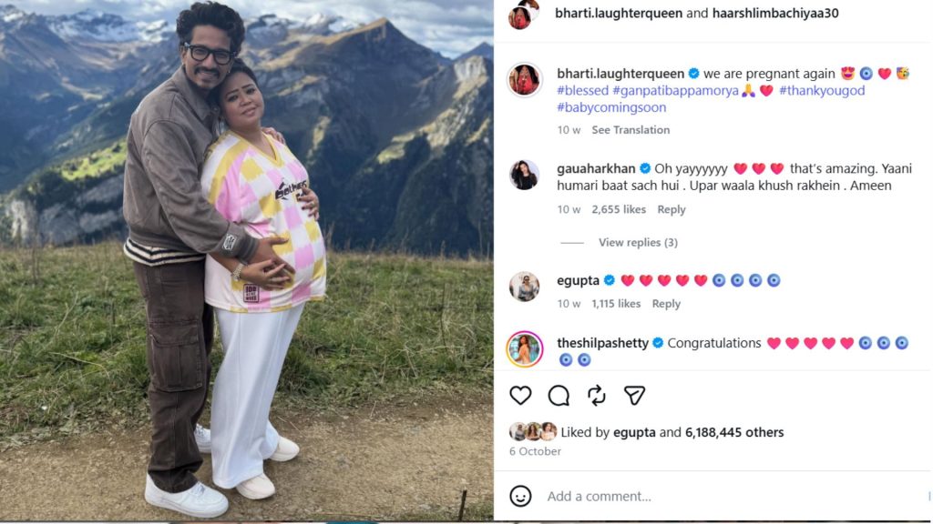
Task: Open #ganpatibappamorya hashtag link
Action: [675, 91]
